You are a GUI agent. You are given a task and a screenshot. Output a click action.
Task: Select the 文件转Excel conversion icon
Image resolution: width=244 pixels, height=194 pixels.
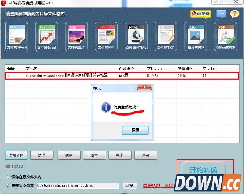[47, 37]
